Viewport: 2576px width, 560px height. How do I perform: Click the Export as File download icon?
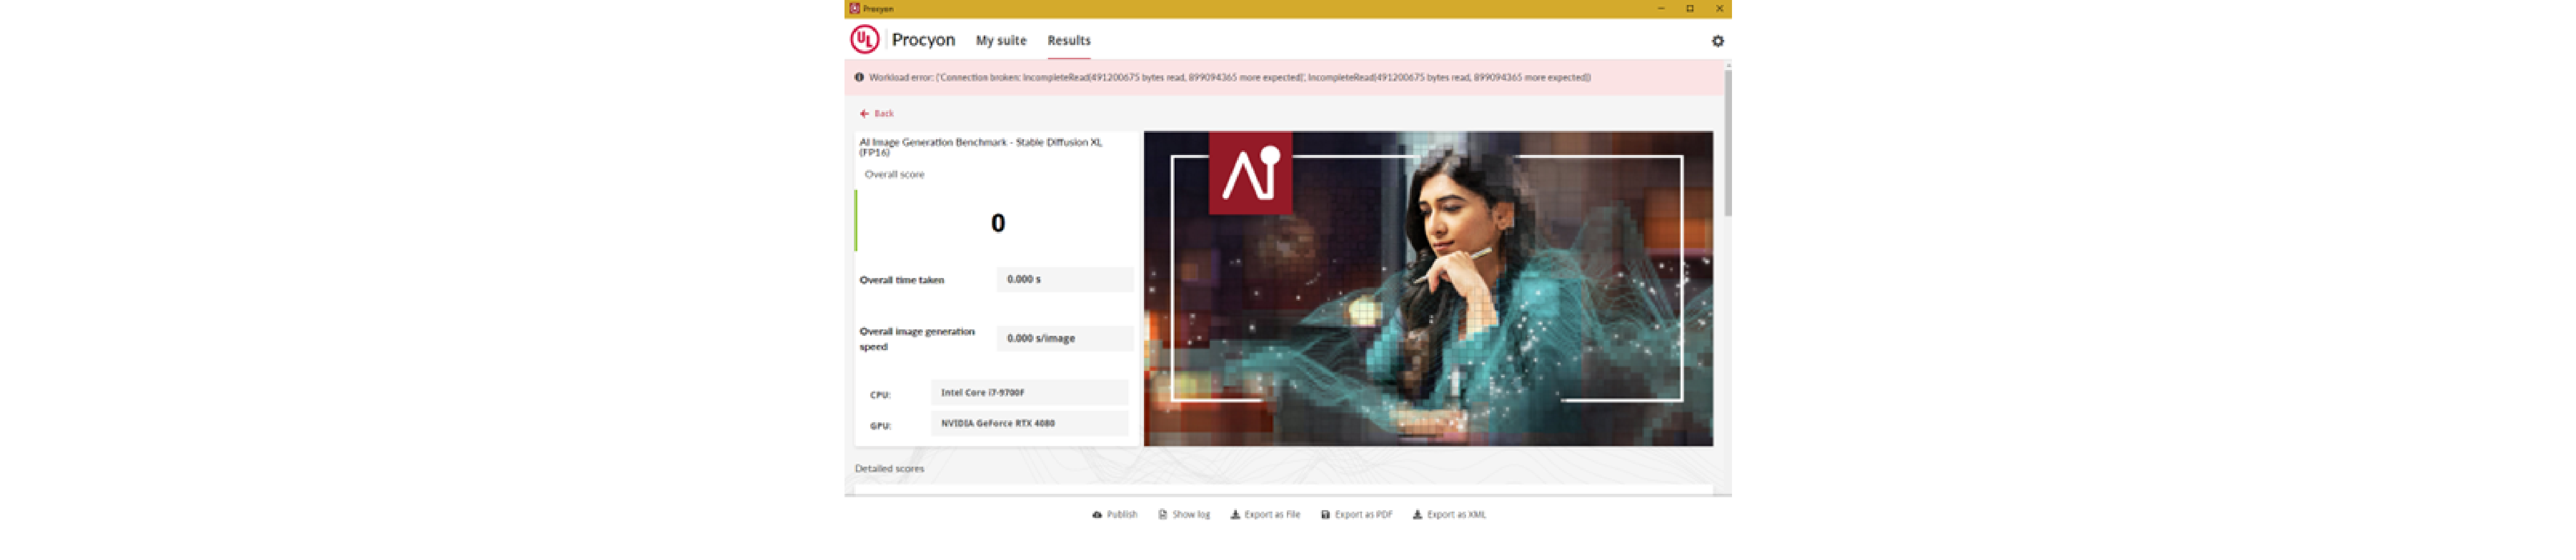pyautogui.click(x=1235, y=515)
